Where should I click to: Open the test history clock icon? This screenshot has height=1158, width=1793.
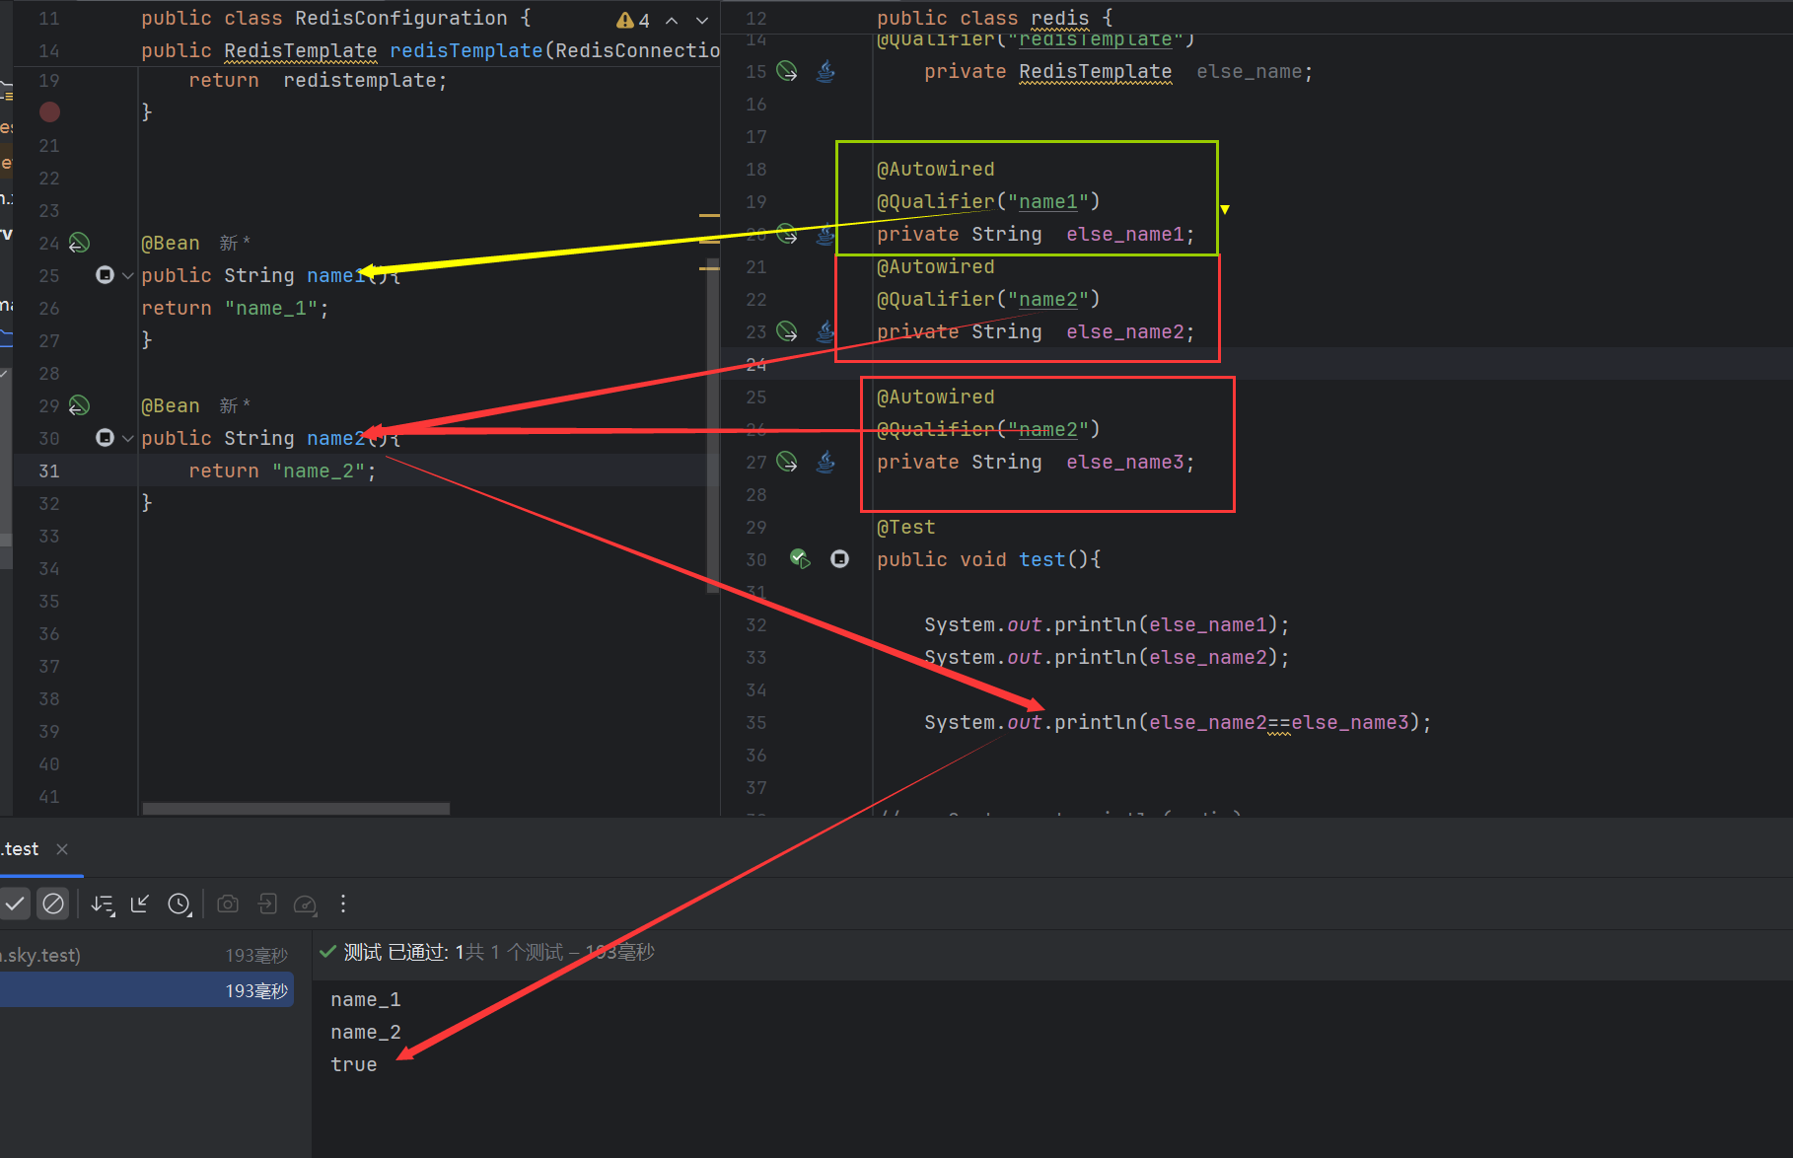point(179,904)
